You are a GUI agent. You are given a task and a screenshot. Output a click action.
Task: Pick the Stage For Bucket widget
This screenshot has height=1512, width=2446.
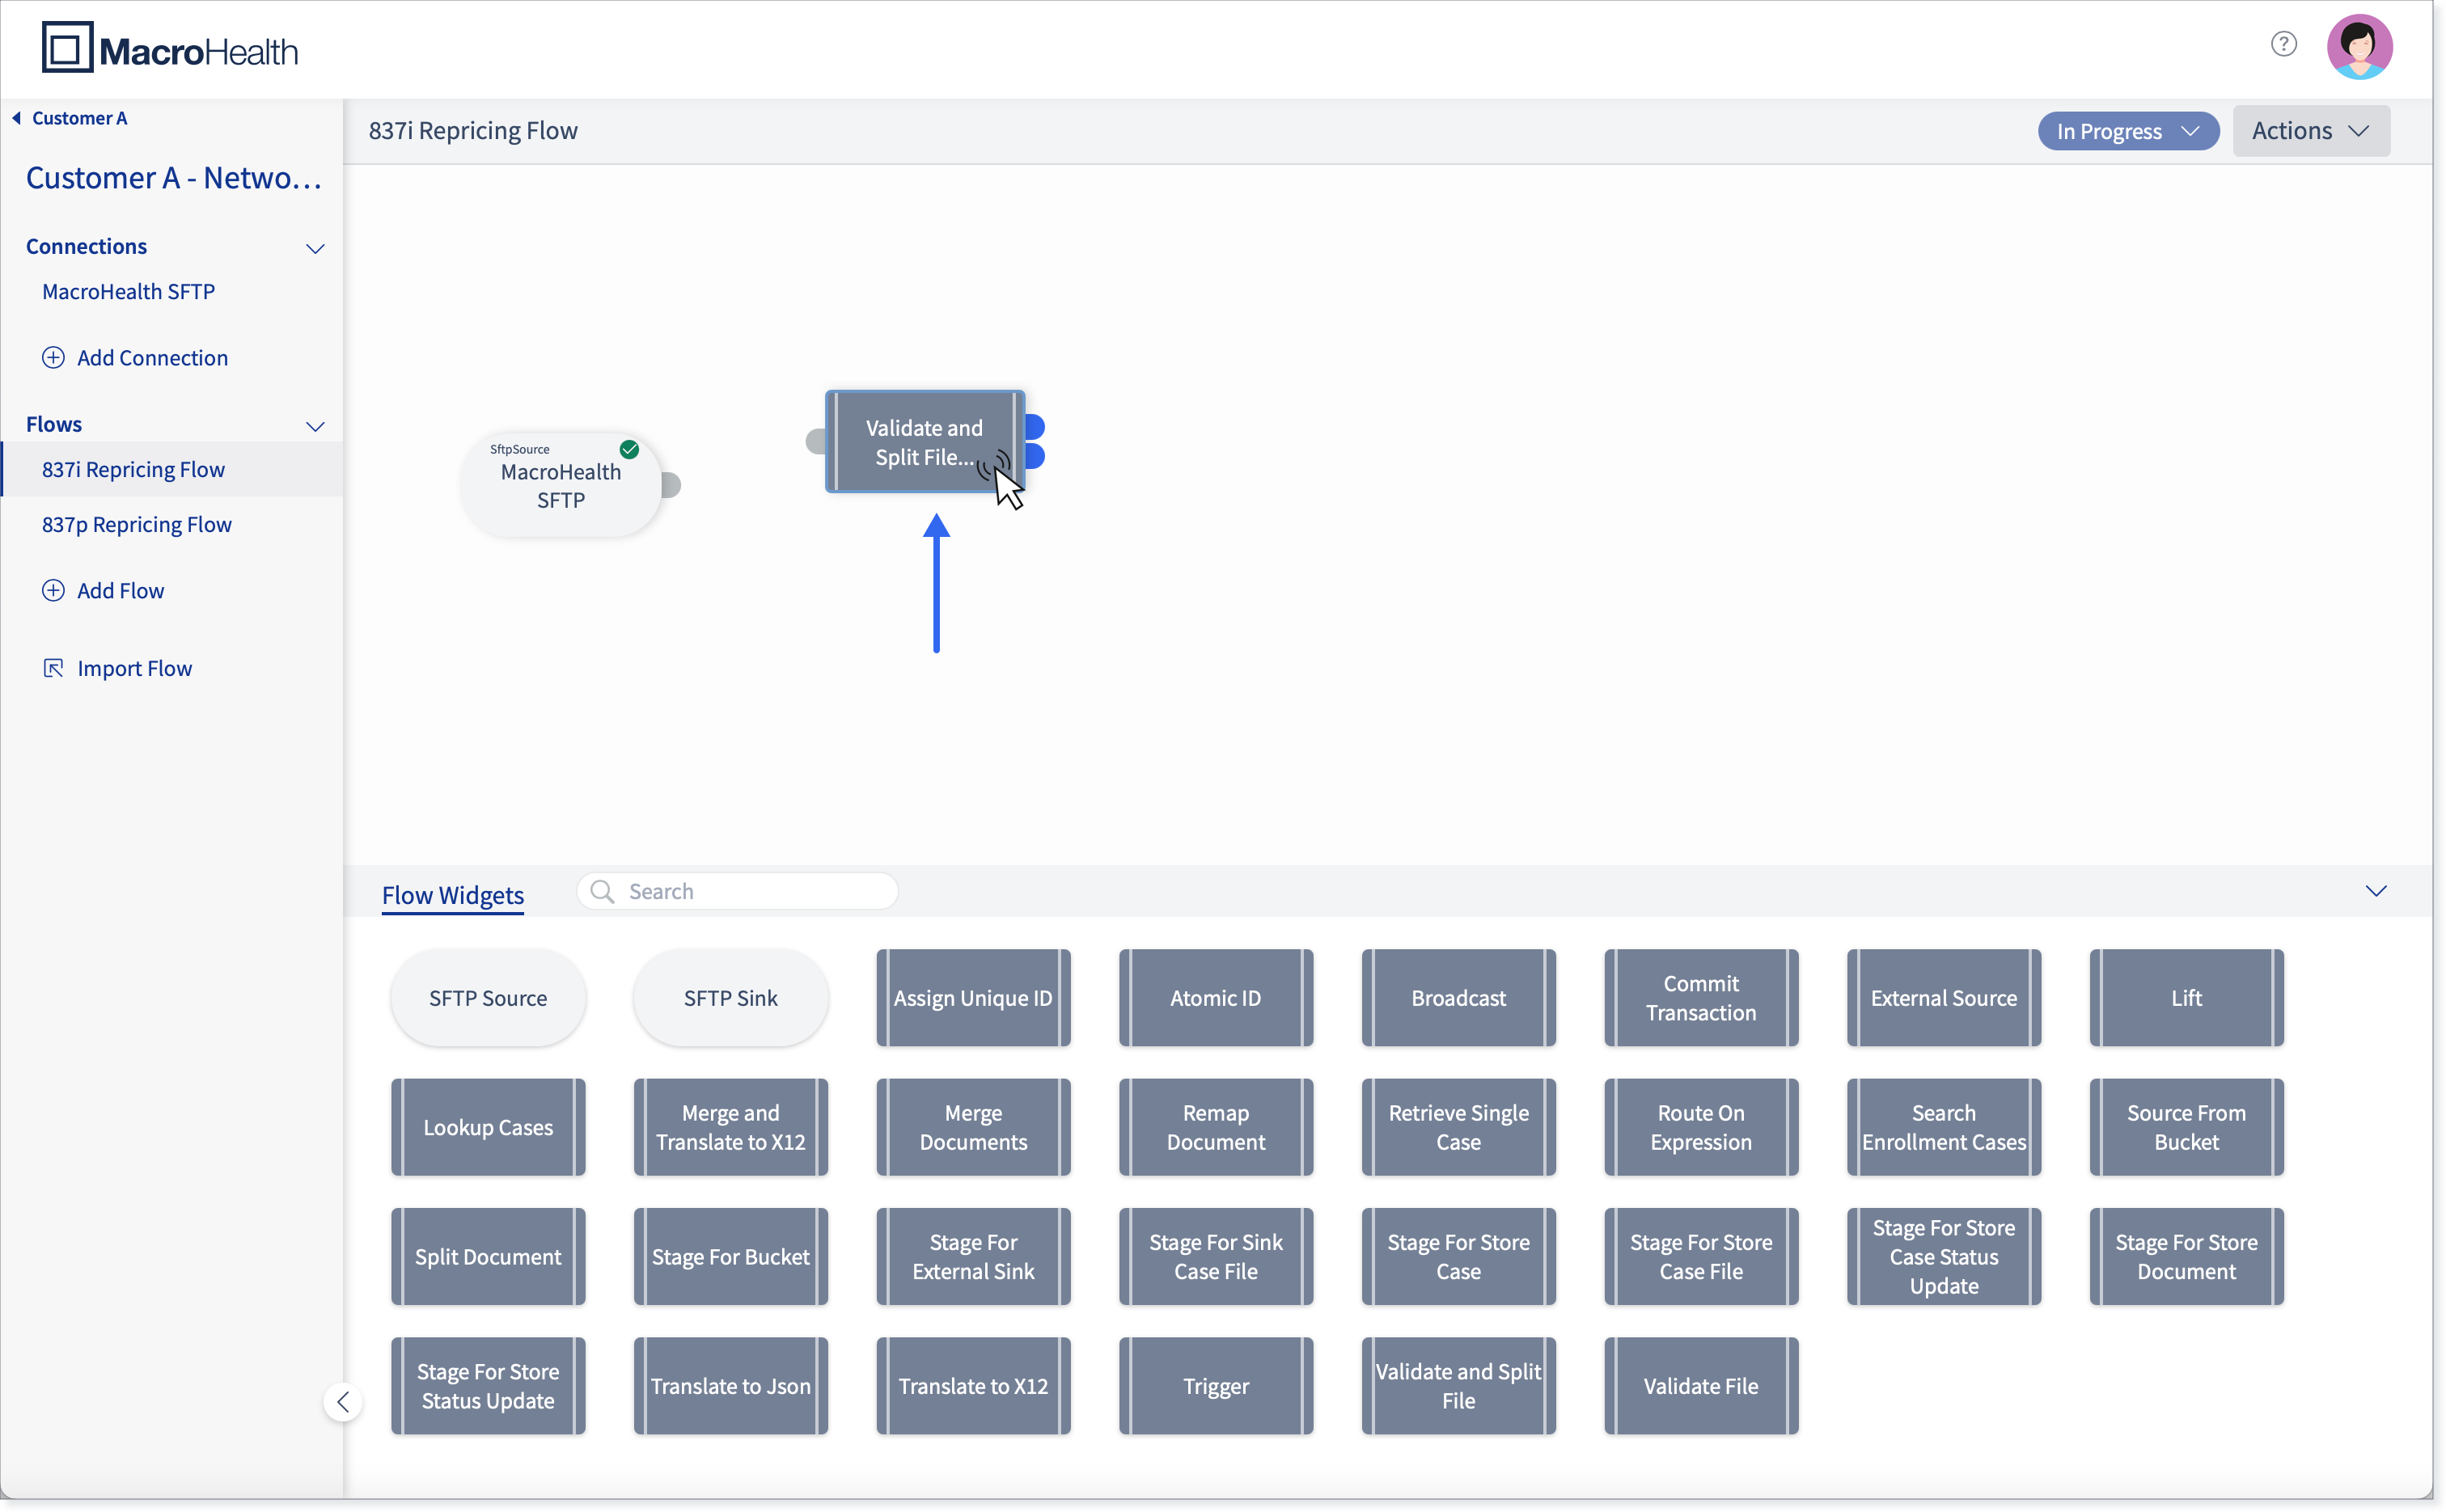(x=730, y=1256)
